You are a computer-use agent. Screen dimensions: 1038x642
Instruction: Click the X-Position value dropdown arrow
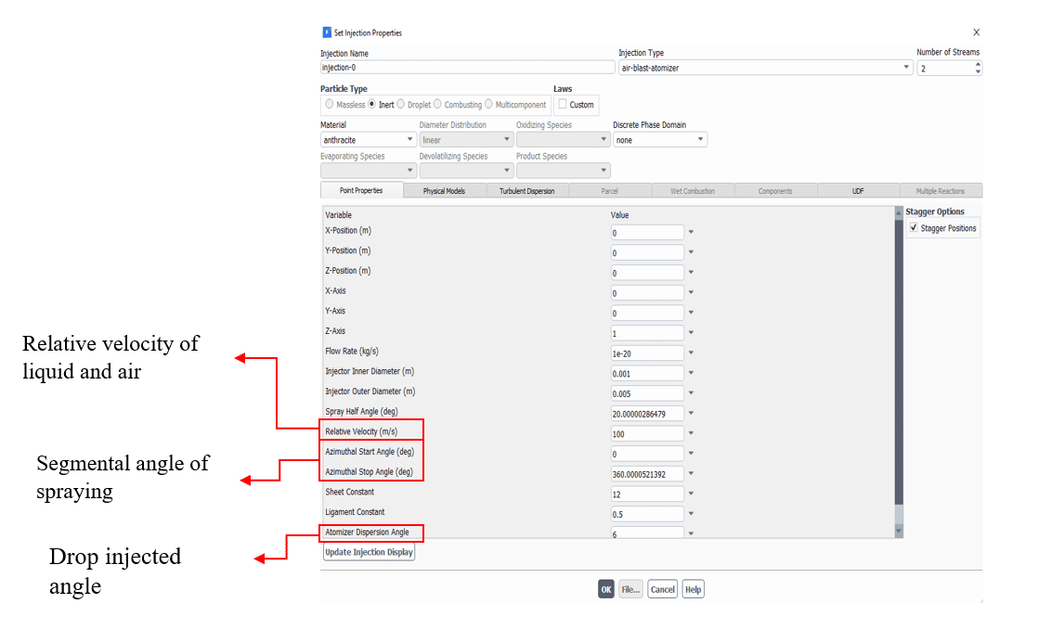pyautogui.click(x=691, y=233)
